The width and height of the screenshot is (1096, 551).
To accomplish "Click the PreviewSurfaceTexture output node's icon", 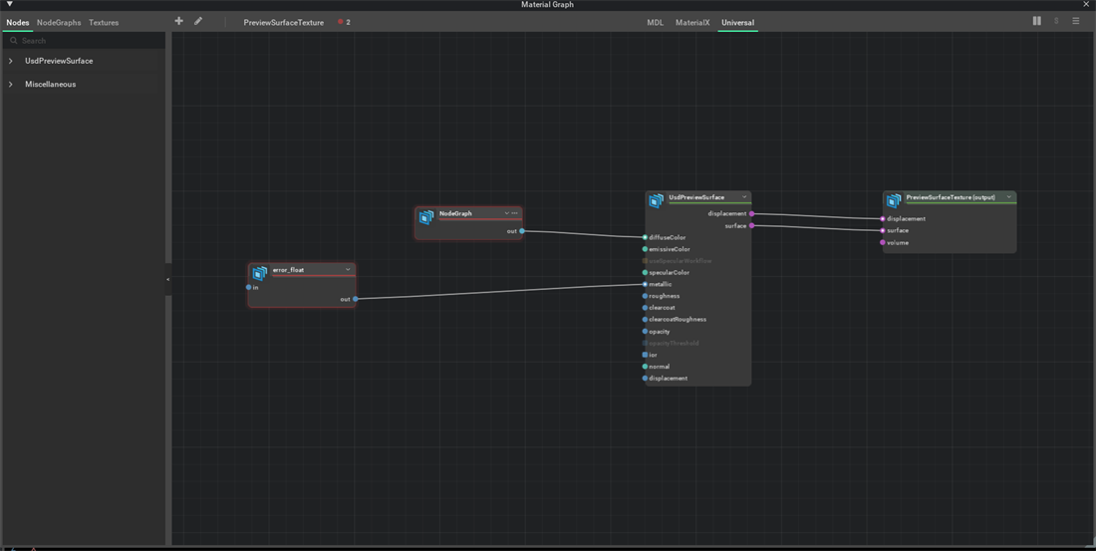I will coord(894,201).
